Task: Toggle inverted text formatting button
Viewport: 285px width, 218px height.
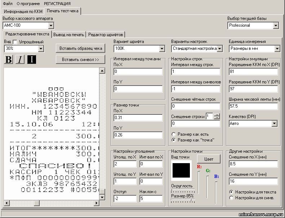Action: point(32,59)
